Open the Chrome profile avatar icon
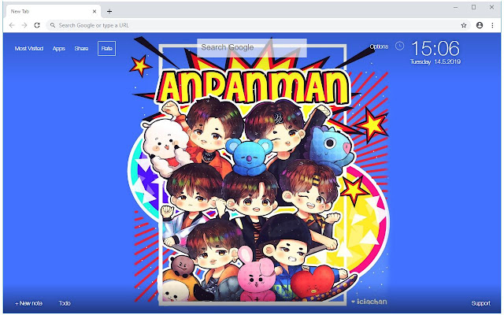The height and width of the screenshot is (315, 504). pyautogui.click(x=480, y=25)
